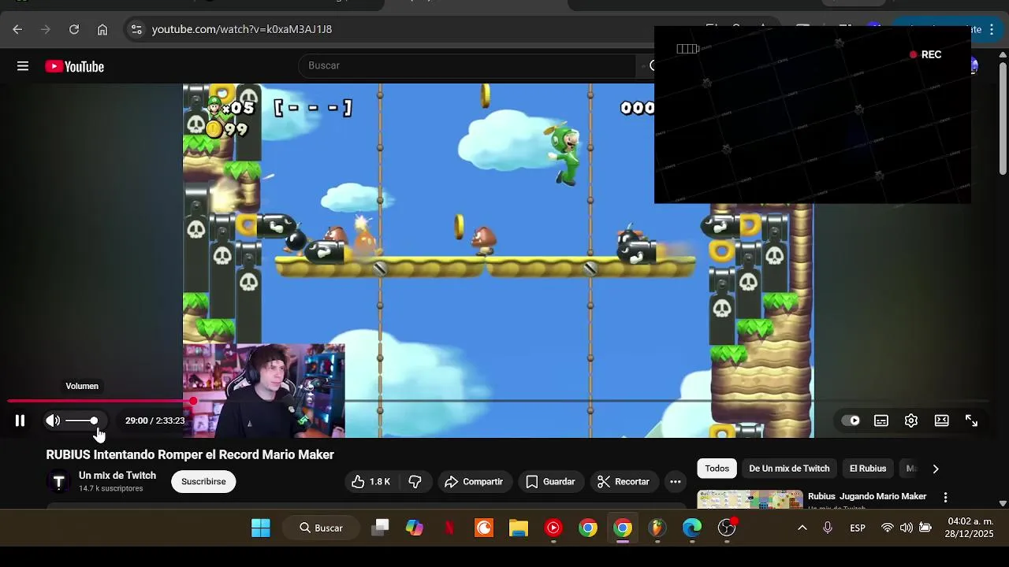This screenshot has height=567, width=1009.
Task: Open options for Rubius Jugando Mario Maker video
Action: [945, 497]
